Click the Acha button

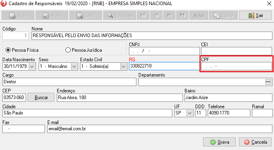coord(199,15)
